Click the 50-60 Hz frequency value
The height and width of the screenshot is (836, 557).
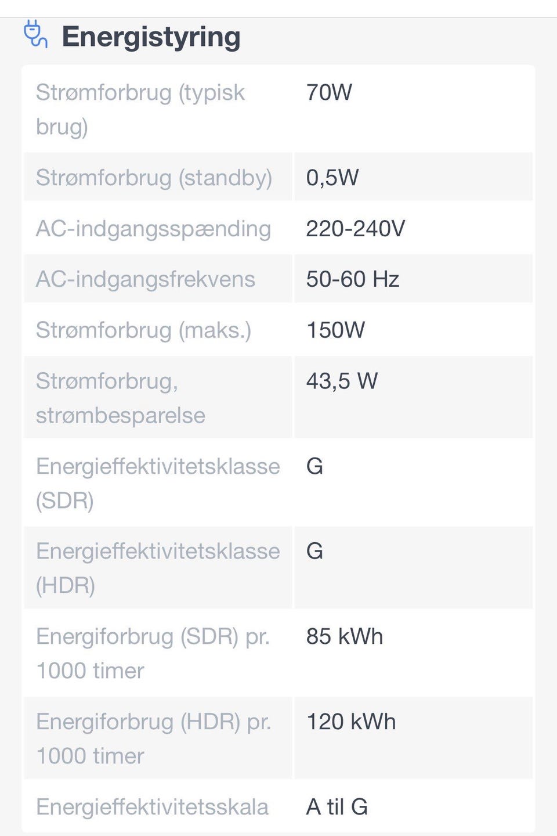[x=352, y=279]
